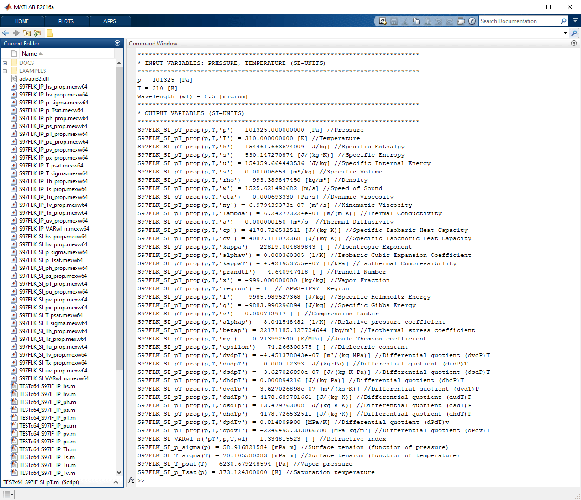
Task: Open the Command Window actions menu
Action: 574,43
